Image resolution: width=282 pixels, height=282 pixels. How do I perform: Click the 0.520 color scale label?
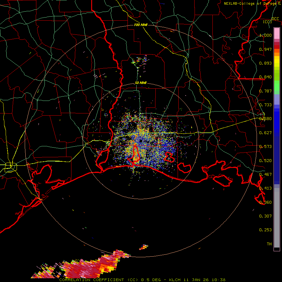click(265, 161)
